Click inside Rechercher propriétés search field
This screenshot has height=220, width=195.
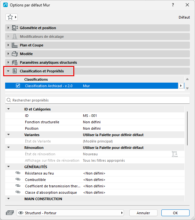(97, 100)
